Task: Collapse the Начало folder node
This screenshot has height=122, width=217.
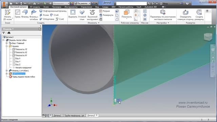Action: (6, 46)
